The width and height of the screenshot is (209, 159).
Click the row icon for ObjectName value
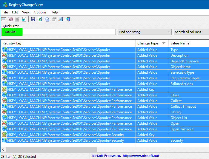pyautogui.click(x=4, y=67)
